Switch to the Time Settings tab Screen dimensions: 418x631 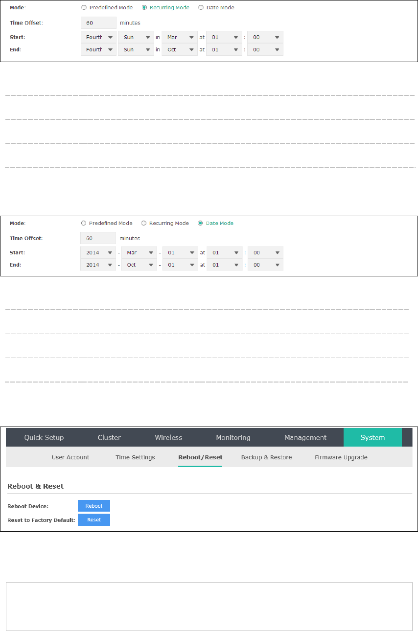(x=135, y=457)
